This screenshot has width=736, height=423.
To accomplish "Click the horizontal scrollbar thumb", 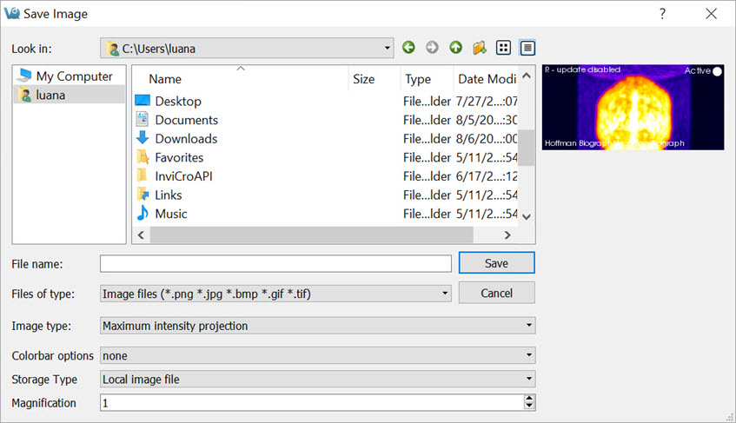I will [312, 235].
